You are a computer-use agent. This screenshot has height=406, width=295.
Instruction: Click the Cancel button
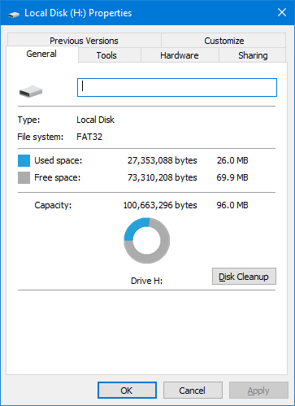193,391
